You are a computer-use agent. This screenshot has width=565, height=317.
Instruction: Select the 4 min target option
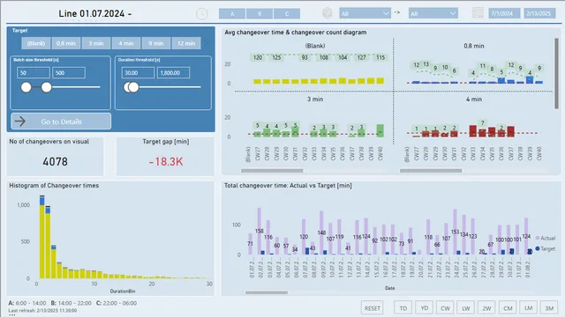click(x=126, y=43)
